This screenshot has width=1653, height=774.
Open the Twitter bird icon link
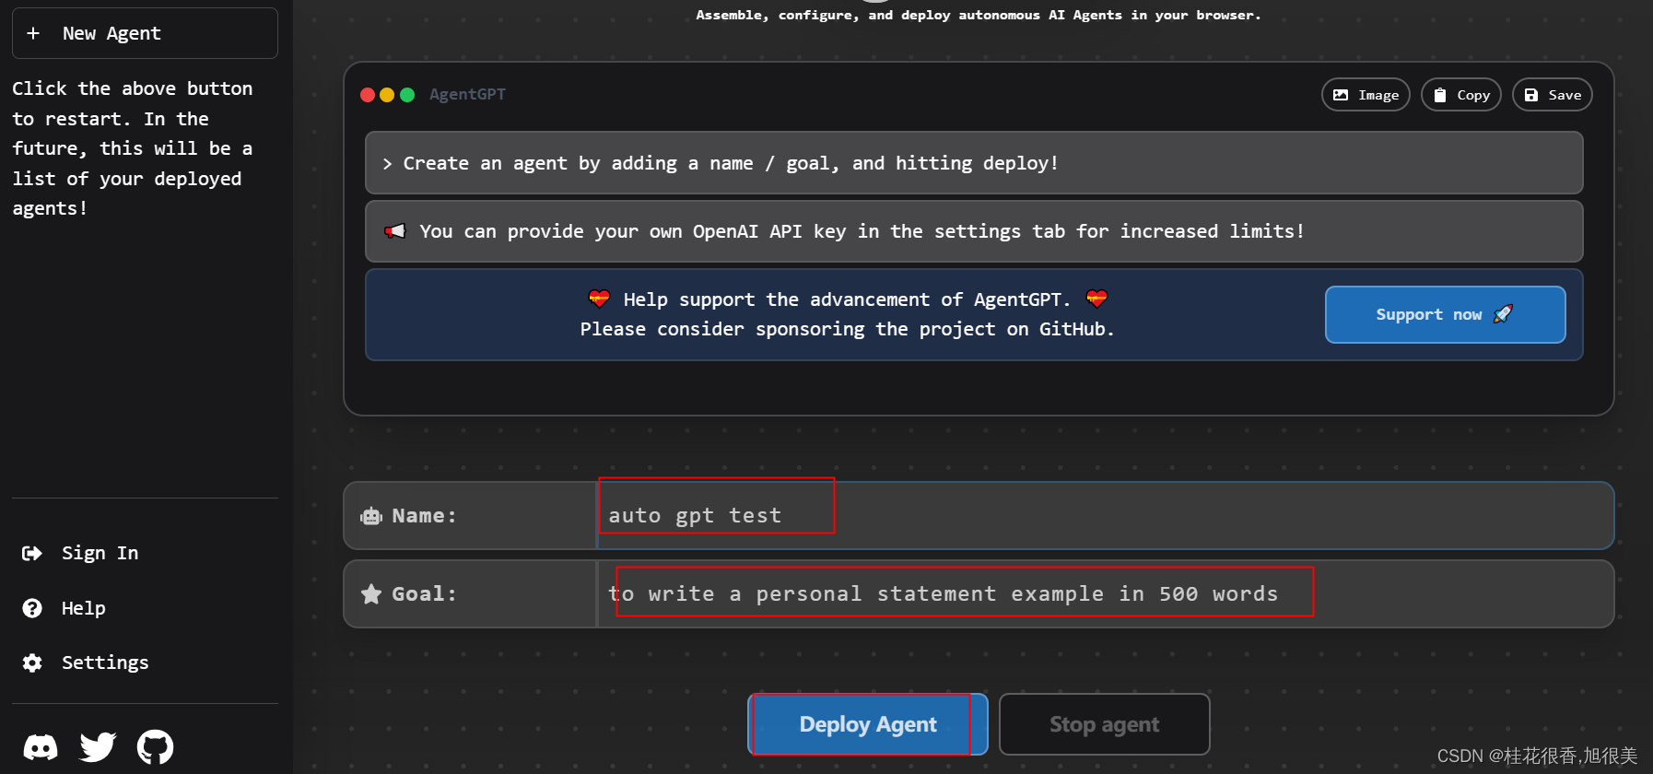[98, 746]
